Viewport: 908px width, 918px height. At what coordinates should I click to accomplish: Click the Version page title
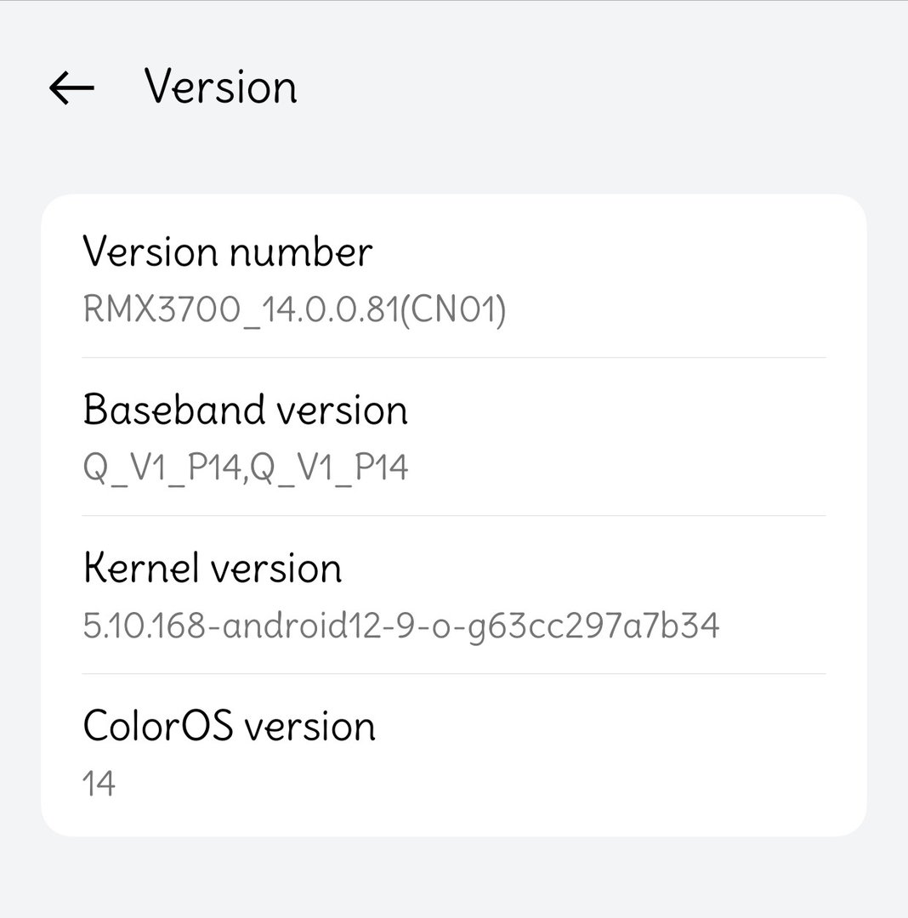click(x=220, y=87)
